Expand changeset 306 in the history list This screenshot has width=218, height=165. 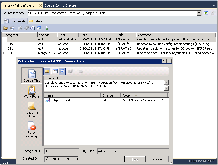[5, 53]
